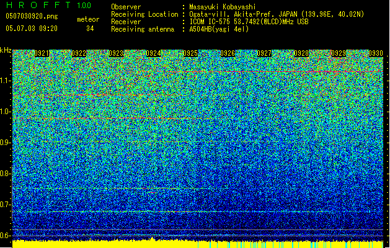
Task: Click the 0928 time marker
Action: click(301, 53)
